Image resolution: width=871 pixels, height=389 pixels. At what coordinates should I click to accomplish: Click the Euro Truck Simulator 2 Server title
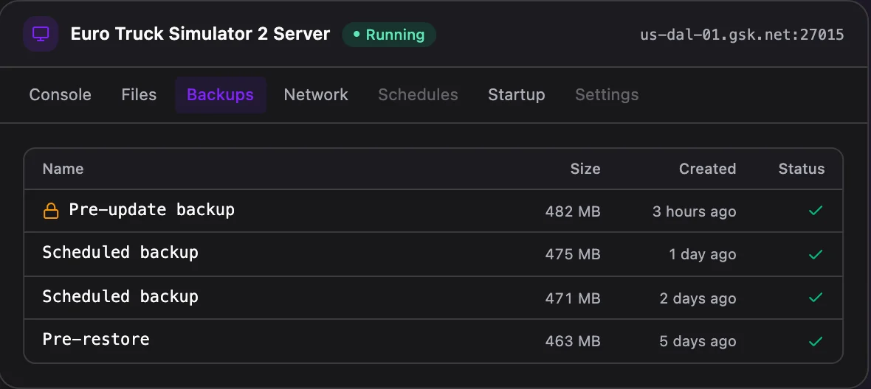200,35
